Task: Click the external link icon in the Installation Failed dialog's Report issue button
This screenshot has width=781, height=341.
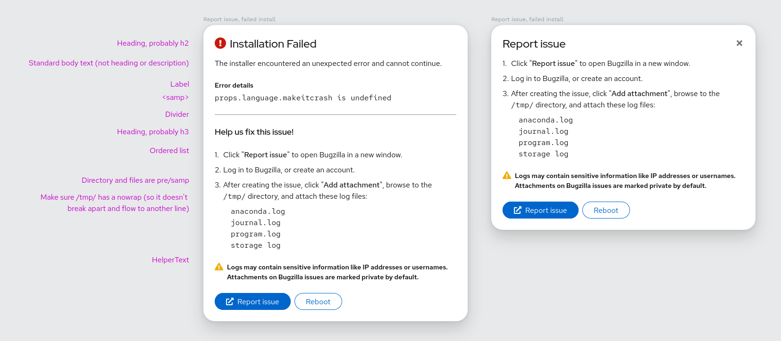Action: pos(230,302)
